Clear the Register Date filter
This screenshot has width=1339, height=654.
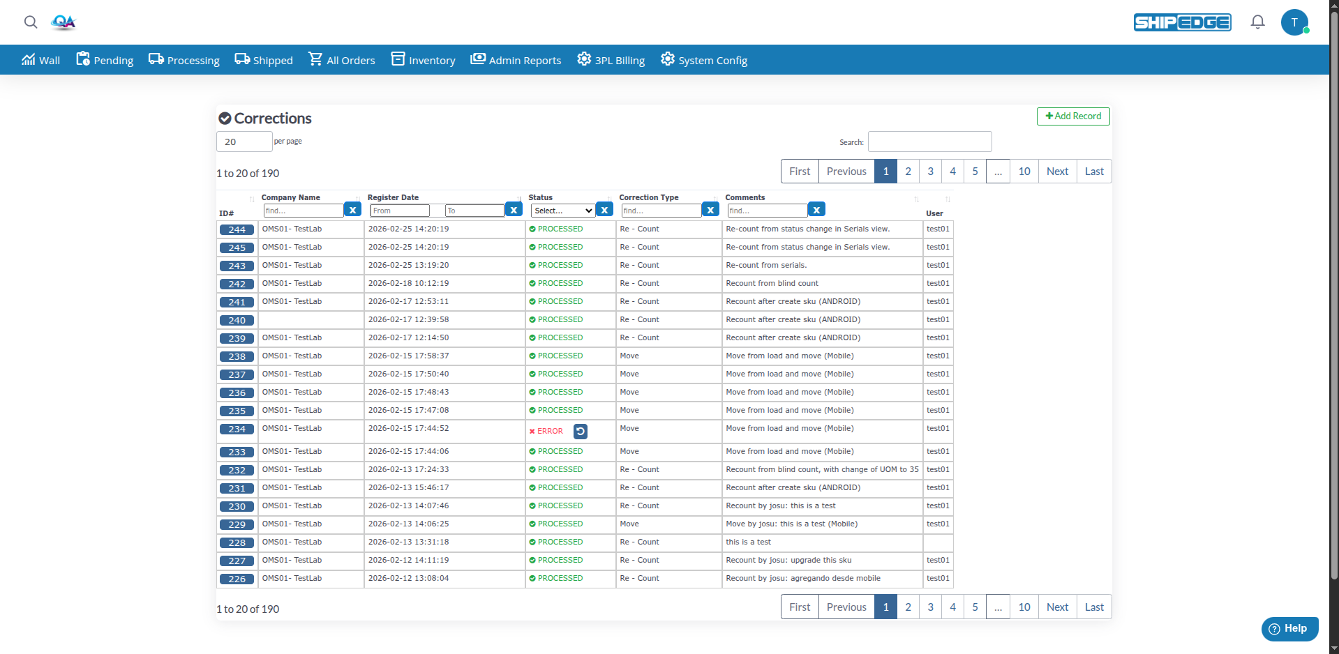coord(514,210)
